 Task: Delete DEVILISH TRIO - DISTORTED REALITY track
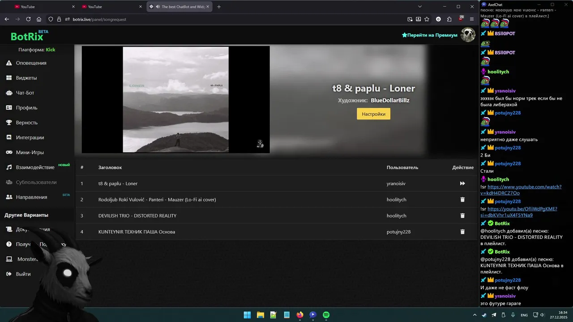click(462, 216)
